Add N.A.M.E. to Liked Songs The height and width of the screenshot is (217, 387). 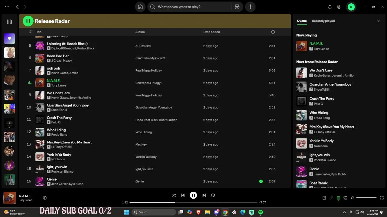coord(45,198)
